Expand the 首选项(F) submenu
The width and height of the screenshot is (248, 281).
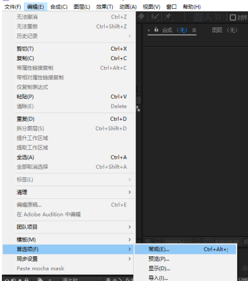coord(69,249)
